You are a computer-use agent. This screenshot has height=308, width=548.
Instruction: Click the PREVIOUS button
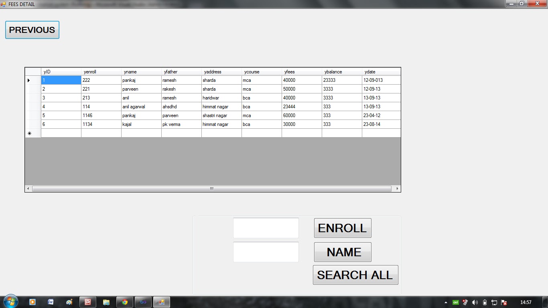coord(32,30)
